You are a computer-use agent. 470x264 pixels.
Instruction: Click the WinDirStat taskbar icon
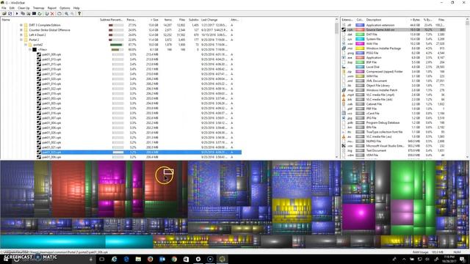point(222,259)
